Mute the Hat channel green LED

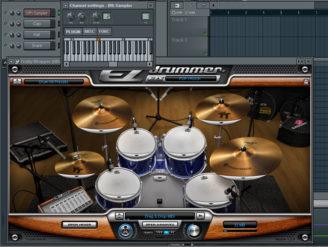coord(6,35)
